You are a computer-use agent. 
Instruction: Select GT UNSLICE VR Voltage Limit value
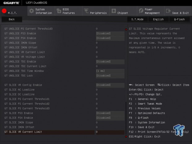(x=97, y=57)
